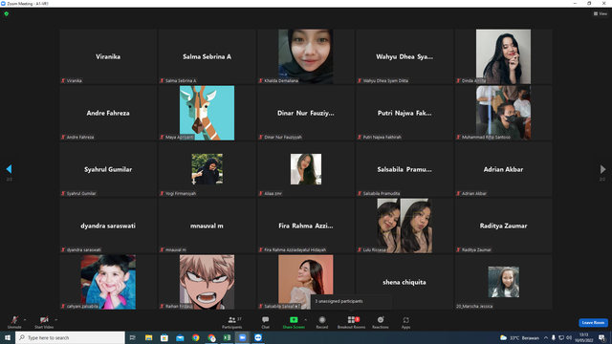Click the Leave Room button
612x344 pixels.
click(593, 323)
